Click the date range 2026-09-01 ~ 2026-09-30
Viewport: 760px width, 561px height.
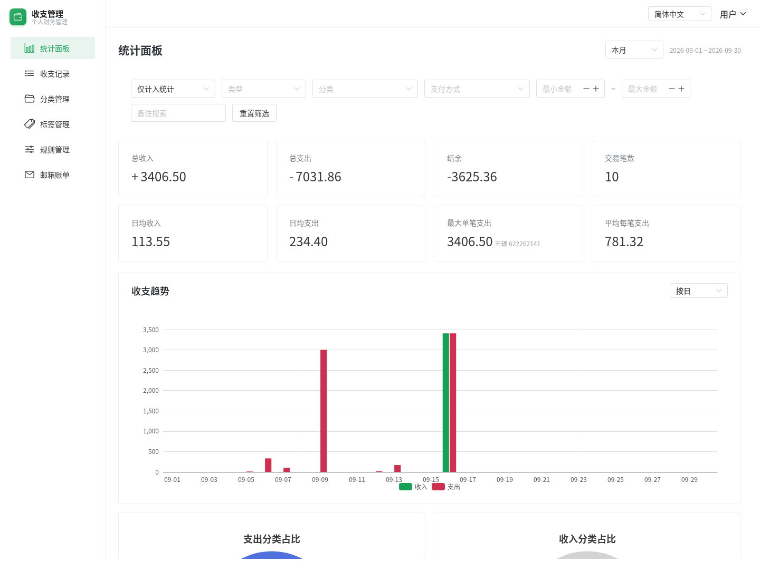tap(705, 51)
